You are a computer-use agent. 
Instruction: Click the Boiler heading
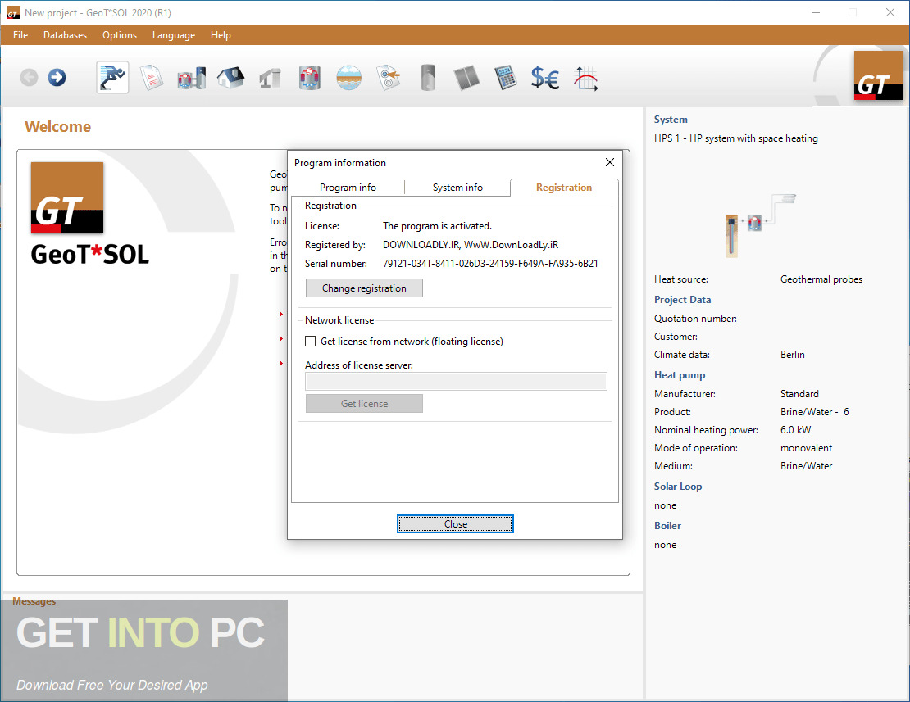pos(667,526)
